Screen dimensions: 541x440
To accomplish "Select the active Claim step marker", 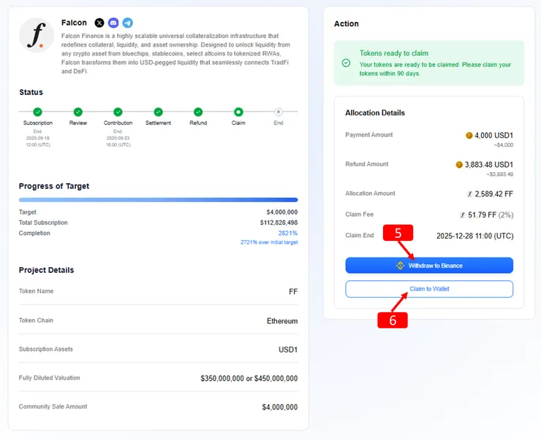I will [238, 112].
